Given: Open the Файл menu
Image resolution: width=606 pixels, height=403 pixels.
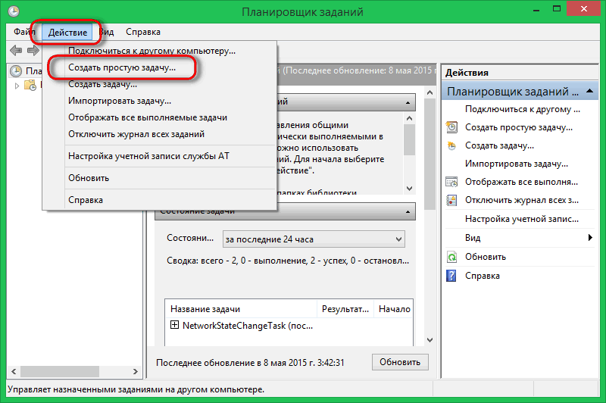Looking at the screenshot, I should coord(24,32).
